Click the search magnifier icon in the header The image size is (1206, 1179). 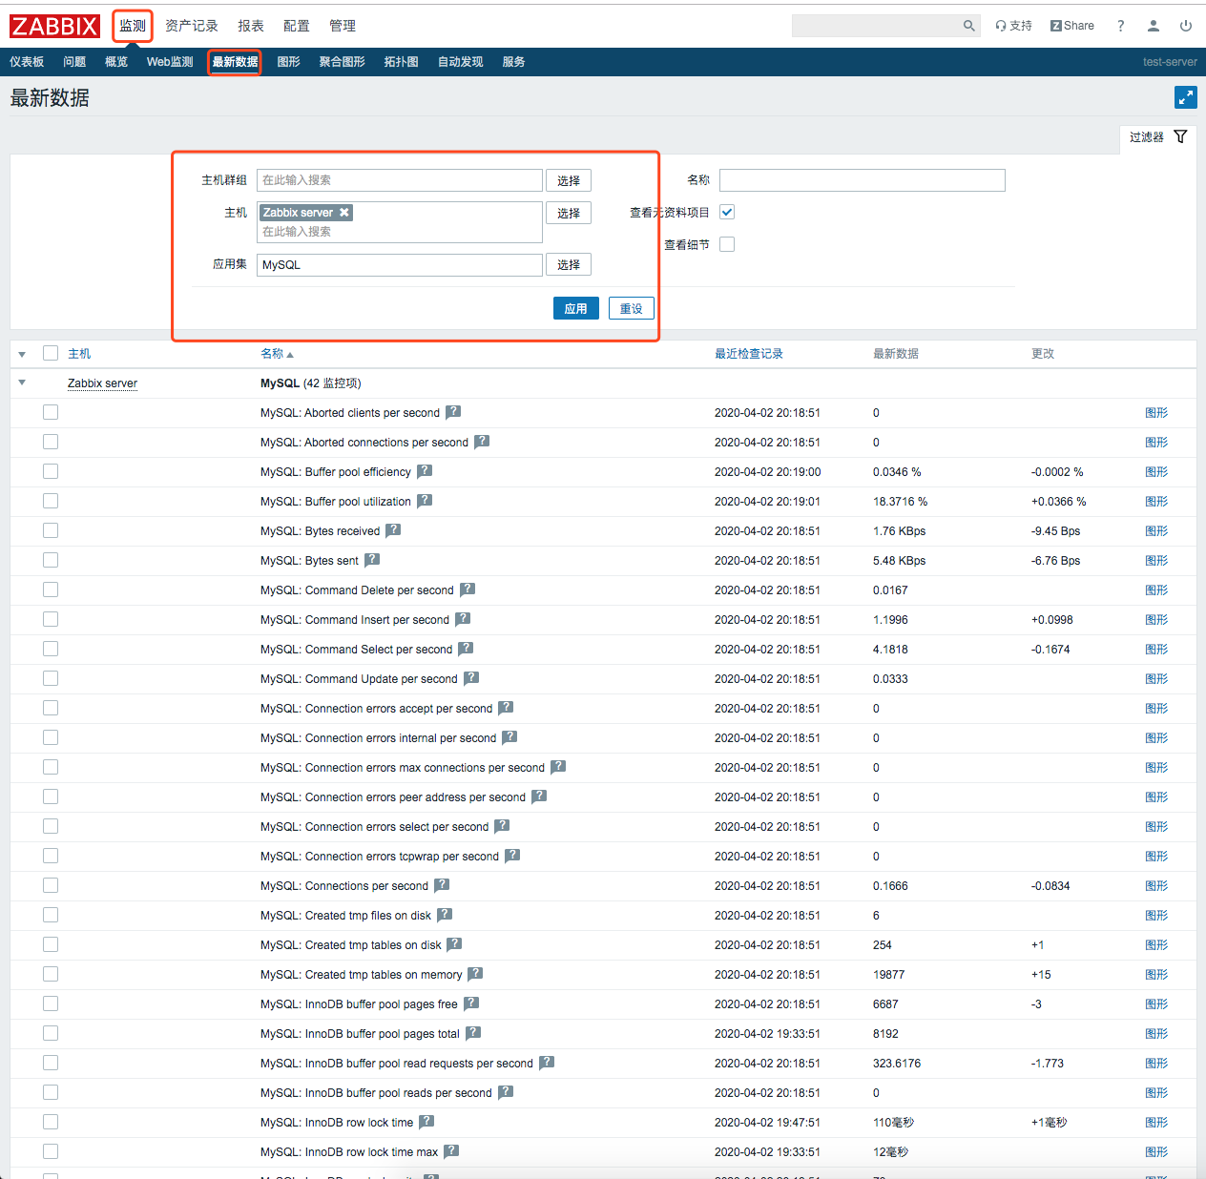click(969, 26)
